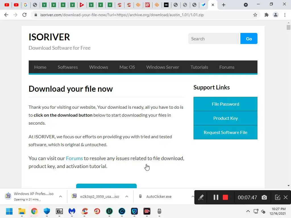This screenshot has height=218, width=291.
Task: Focus the Search input field
Action: [214, 39]
